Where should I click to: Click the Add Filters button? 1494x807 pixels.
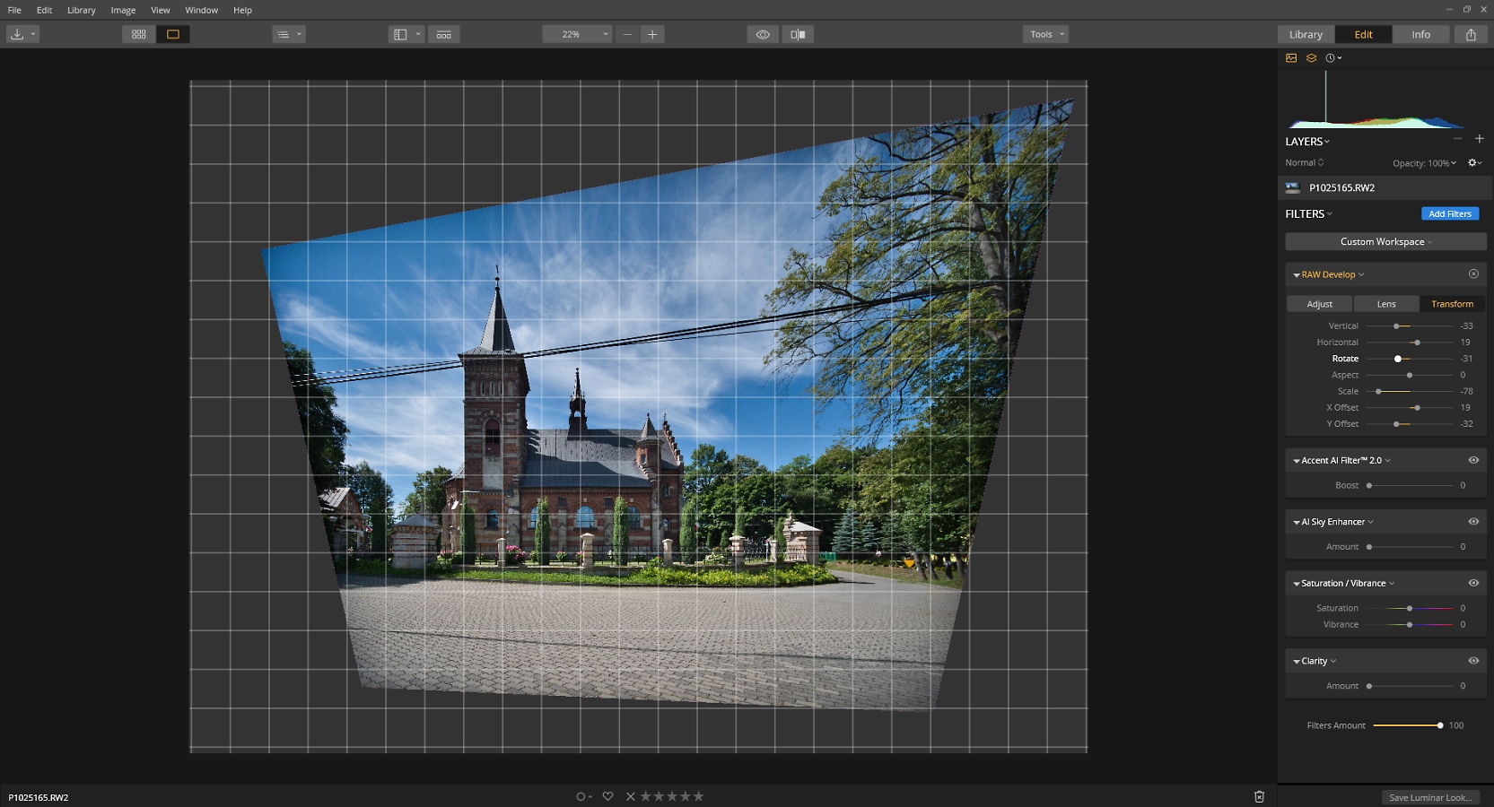coord(1449,214)
